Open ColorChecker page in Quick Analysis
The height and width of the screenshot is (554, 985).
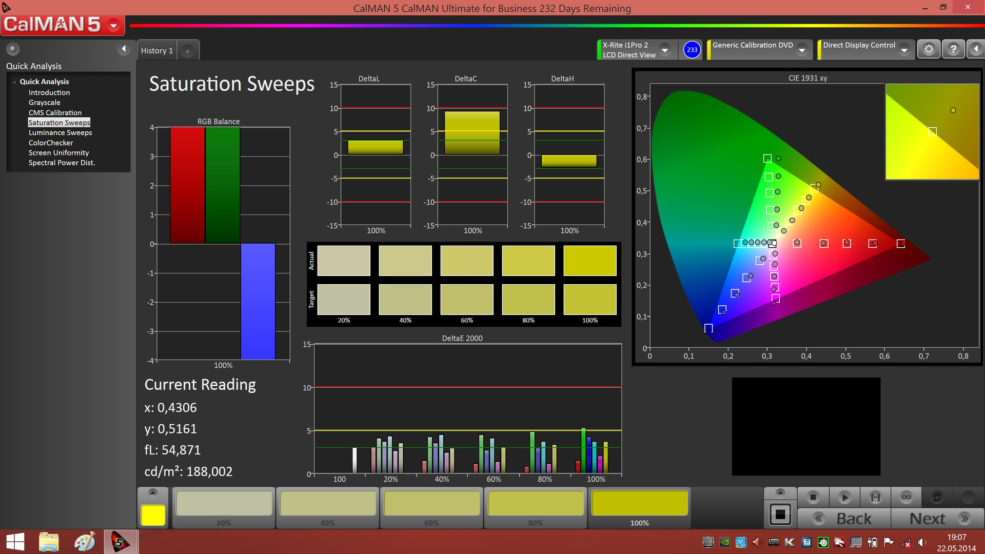pos(51,143)
